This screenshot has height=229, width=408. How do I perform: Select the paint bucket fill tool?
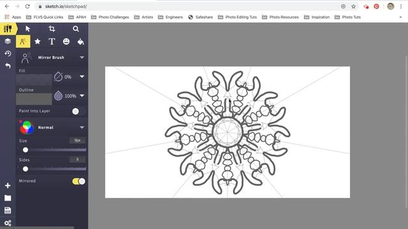[x=80, y=41]
